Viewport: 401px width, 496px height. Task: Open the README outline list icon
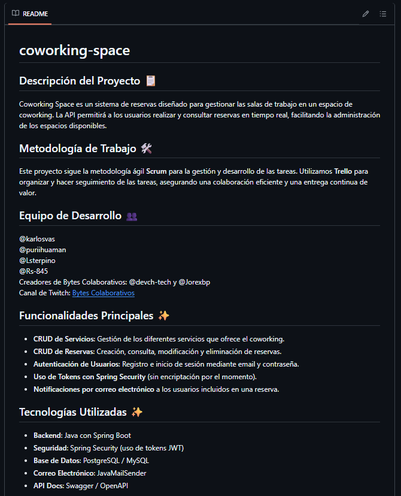[383, 14]
